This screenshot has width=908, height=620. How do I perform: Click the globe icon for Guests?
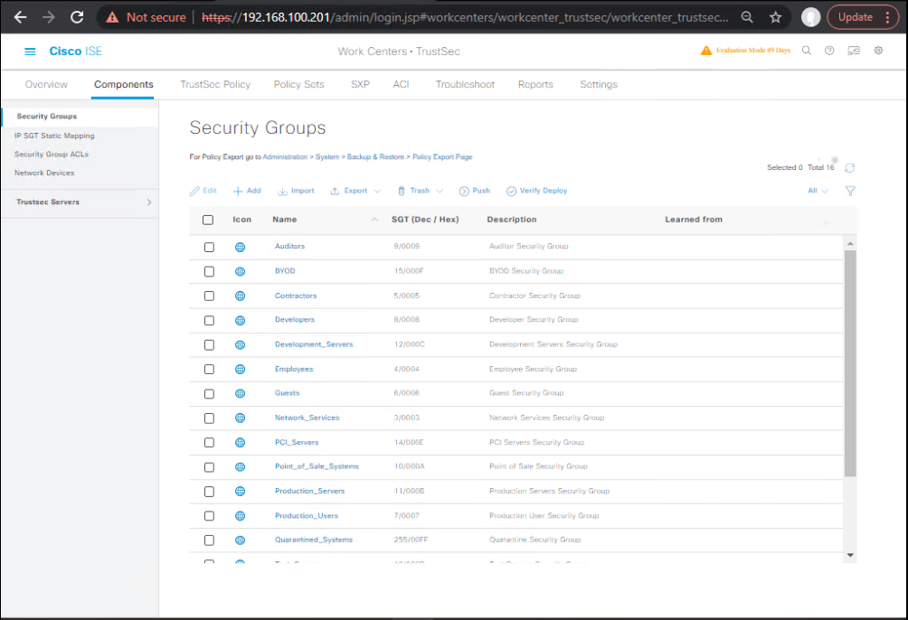click(x=240, y=394)
